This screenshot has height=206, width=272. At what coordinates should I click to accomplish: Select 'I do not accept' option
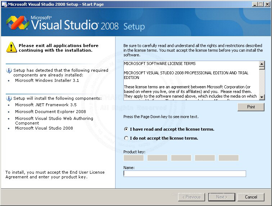126,138
